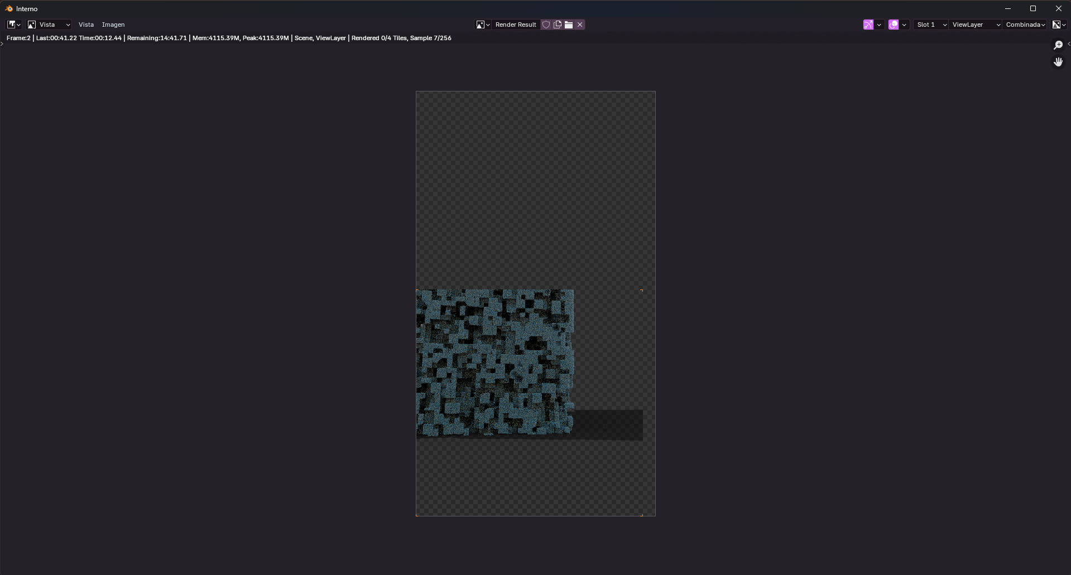1071x575 pixels.
Task: Expand the gizmo options dropdown arrow
Action: coord(879,25)
